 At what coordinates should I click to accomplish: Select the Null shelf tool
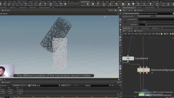coord(13,4)
